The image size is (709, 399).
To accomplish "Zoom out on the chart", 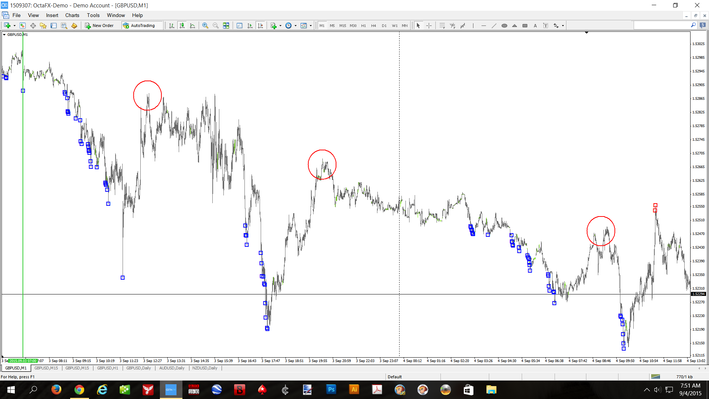I will click(216, 25).
